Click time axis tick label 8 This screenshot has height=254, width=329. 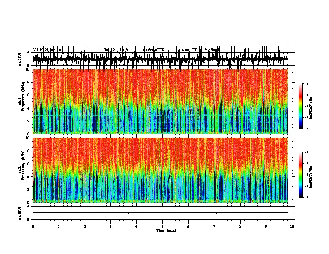click(x=240, y=227)
